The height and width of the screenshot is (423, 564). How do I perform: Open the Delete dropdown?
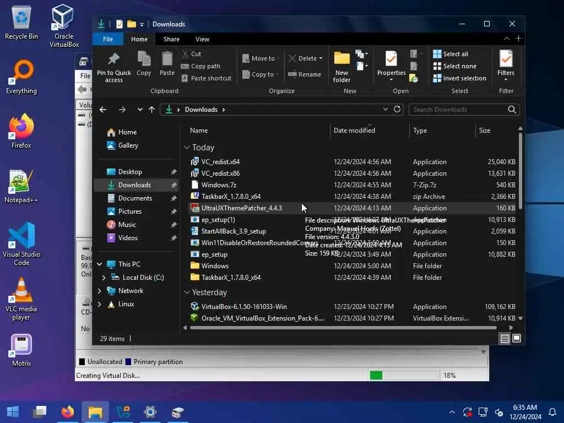point(305,58)
